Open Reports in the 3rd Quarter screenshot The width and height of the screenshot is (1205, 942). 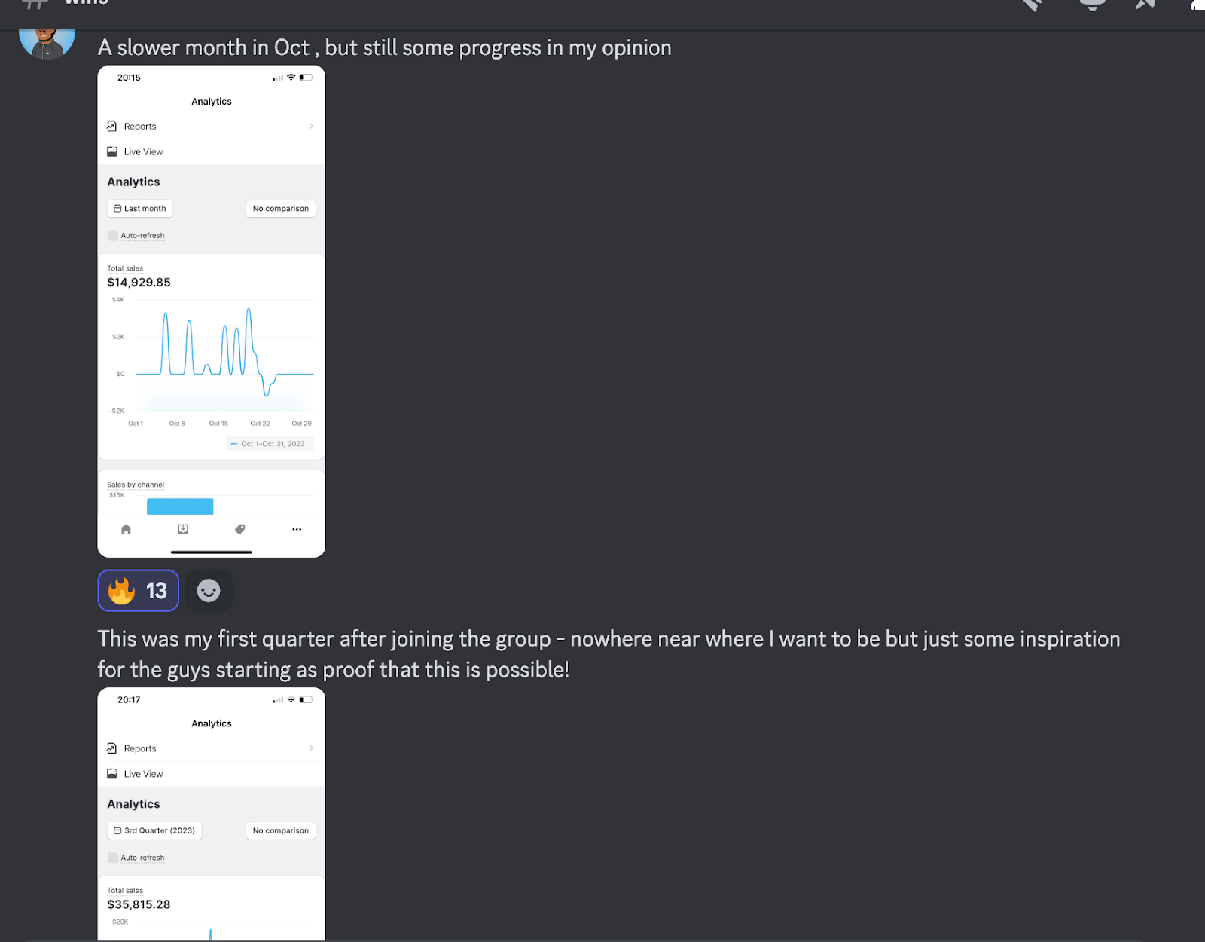(x=140, y=748)
